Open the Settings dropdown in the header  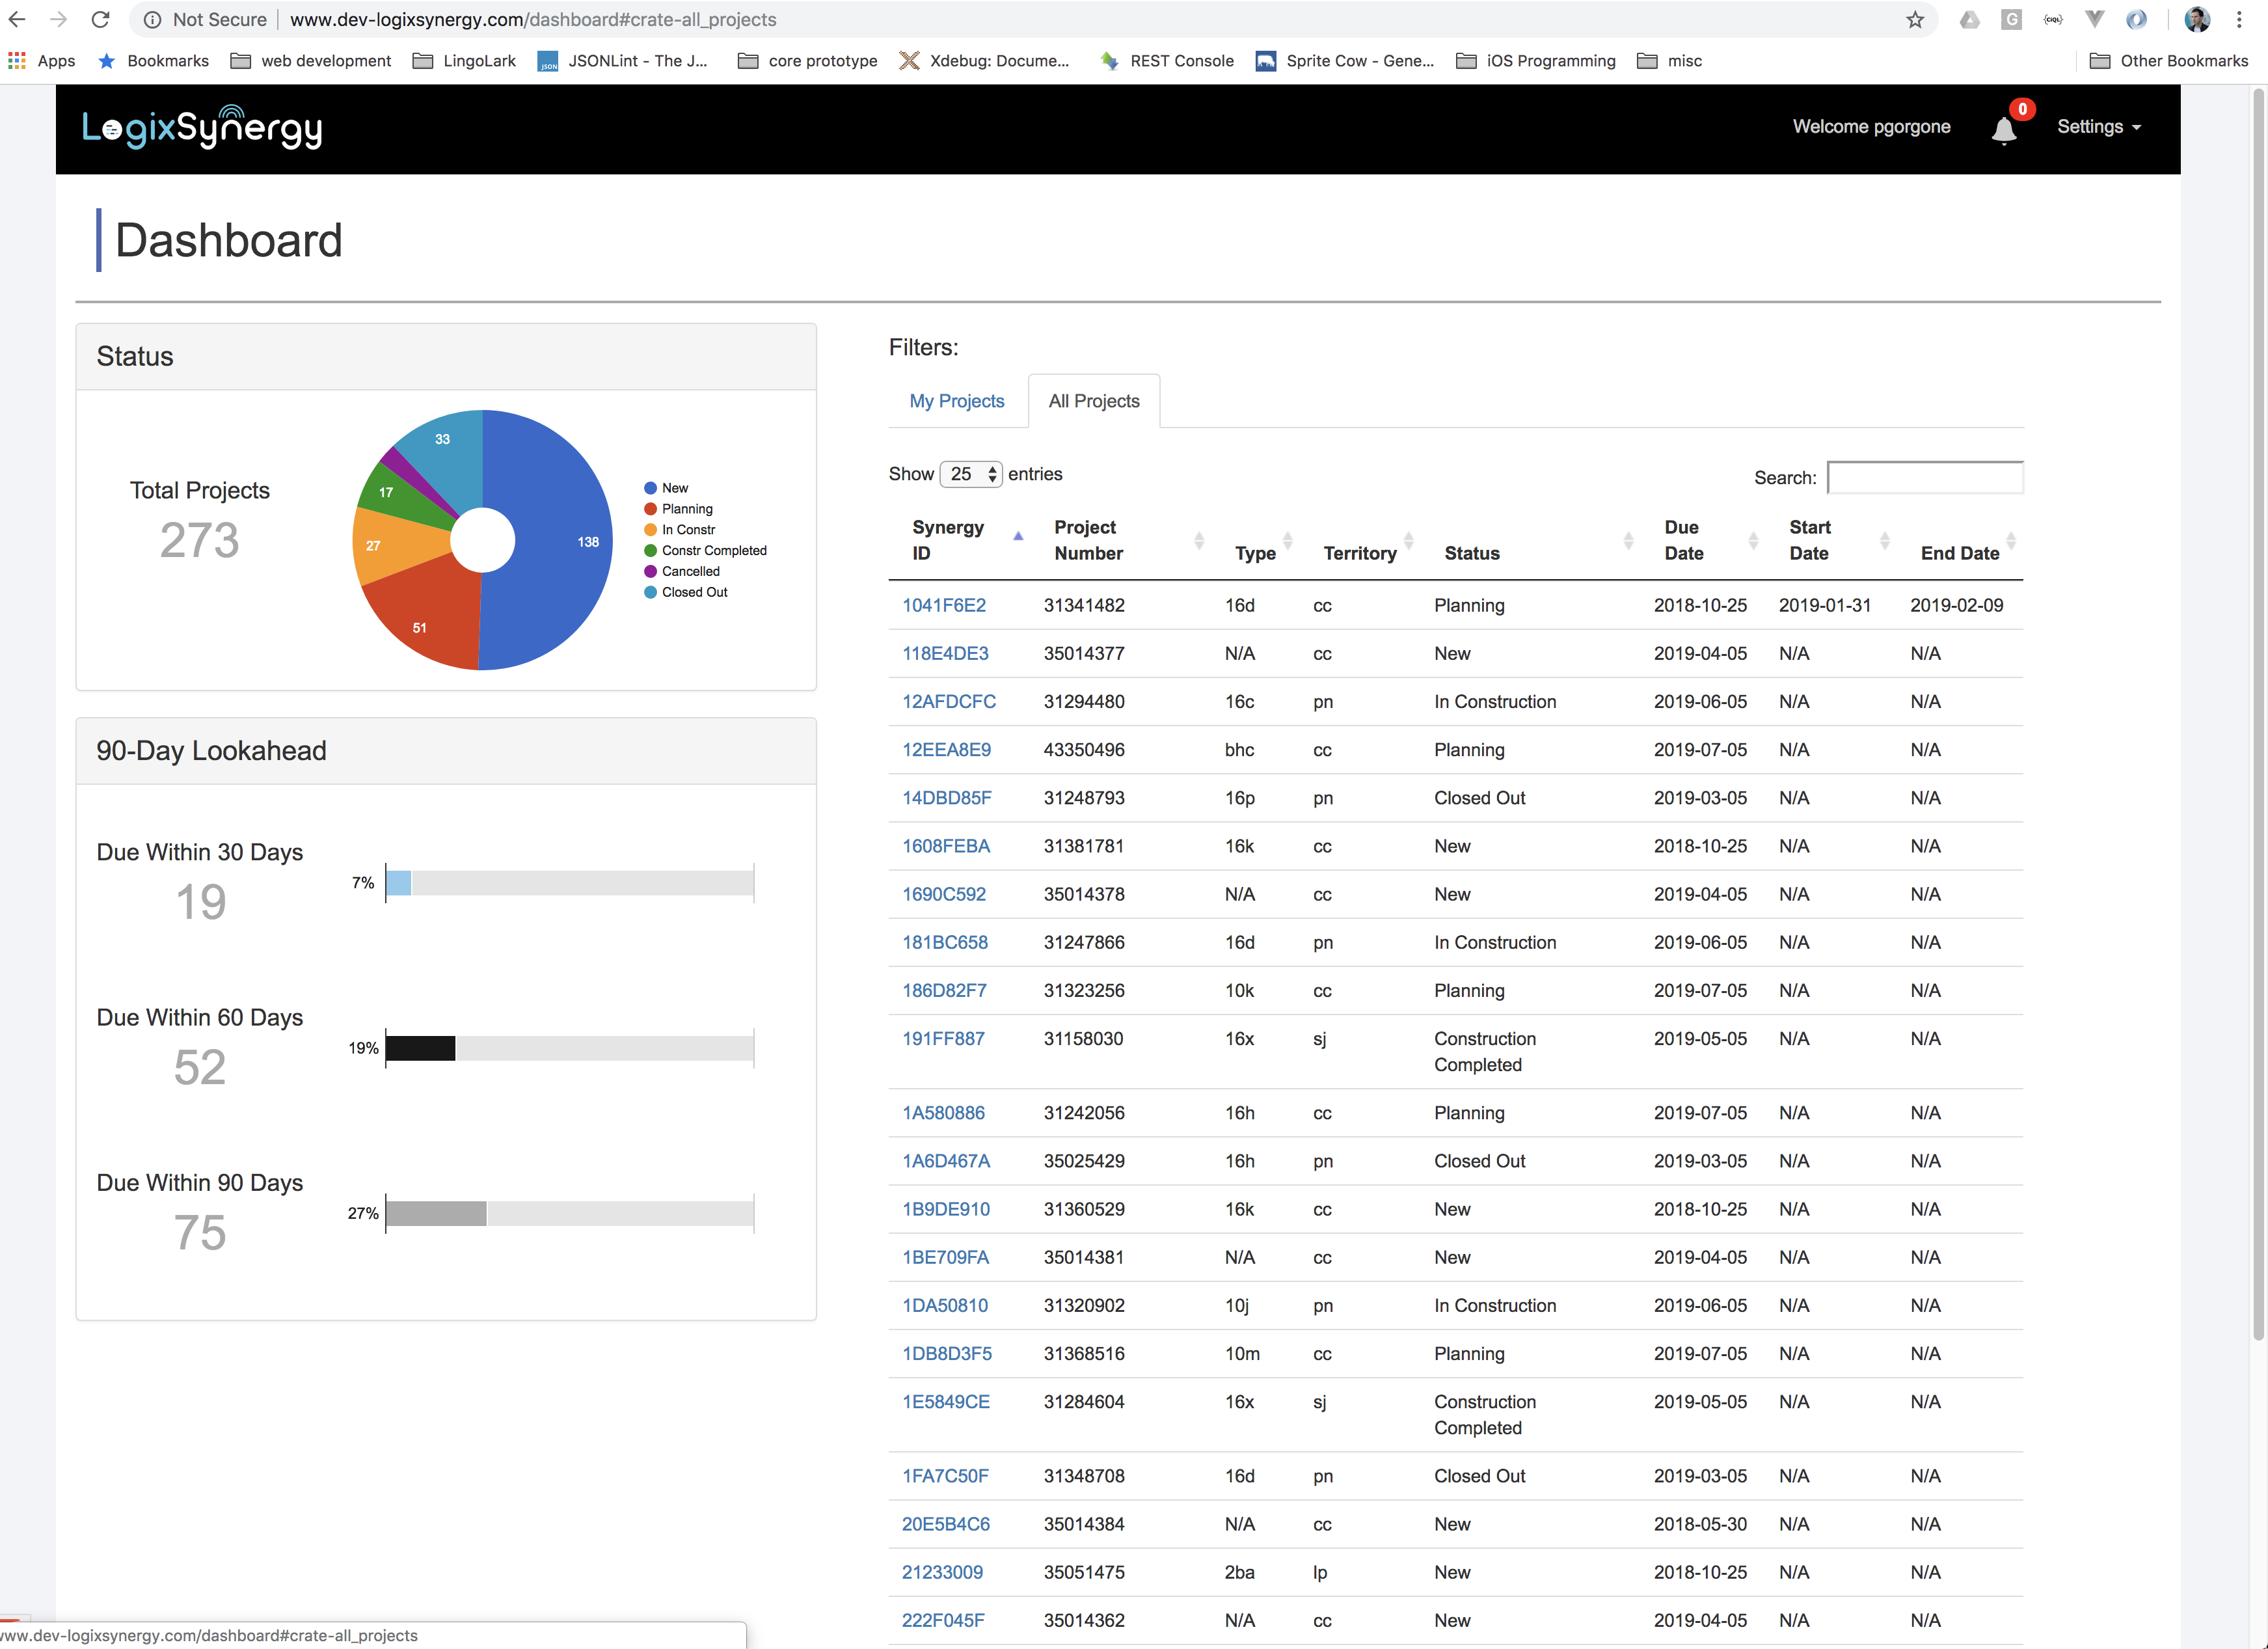[2098, 126]
